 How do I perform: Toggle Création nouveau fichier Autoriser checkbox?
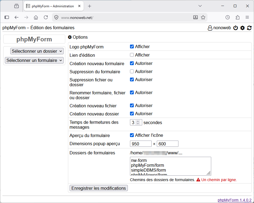[x=132, y=105]
